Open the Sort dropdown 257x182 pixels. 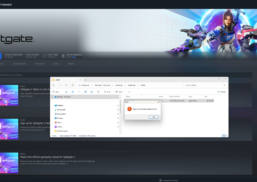[x=108, y=92]
